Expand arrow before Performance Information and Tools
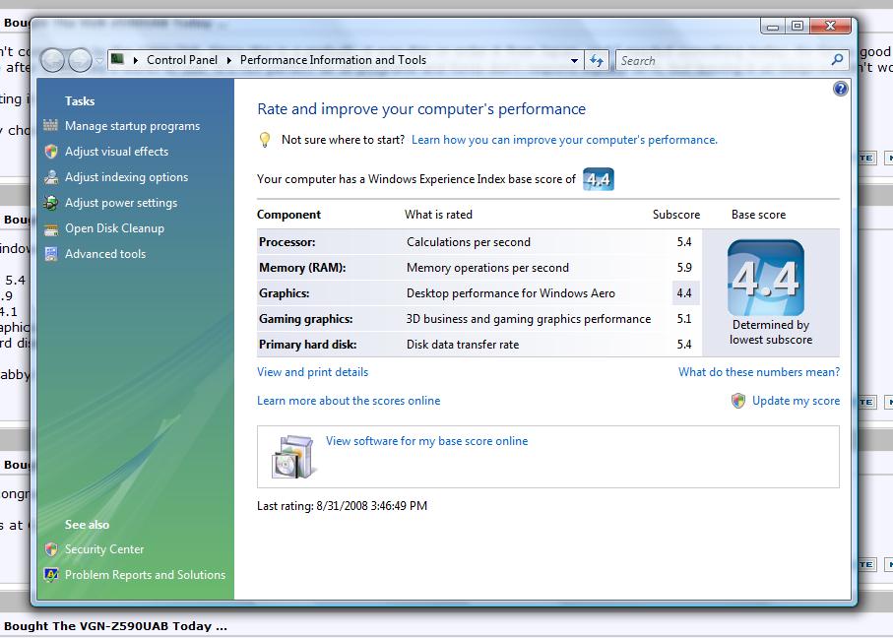Screen dimensions: 893x638 (x=229, y=60)
